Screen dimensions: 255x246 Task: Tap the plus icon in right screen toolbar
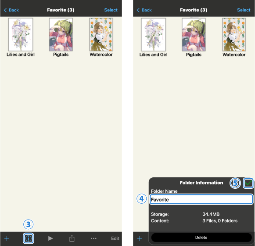point(140,239)
